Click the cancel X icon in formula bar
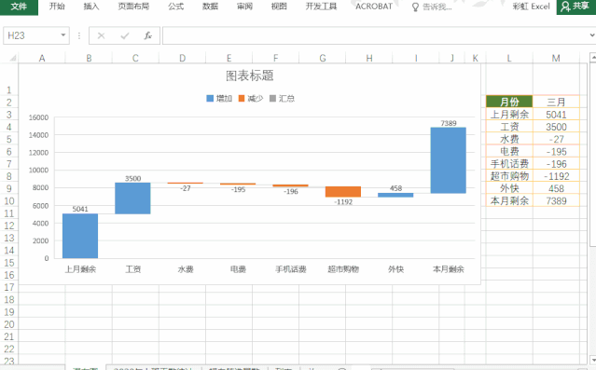Screen dimensions: 596x370 pos(101,35)
